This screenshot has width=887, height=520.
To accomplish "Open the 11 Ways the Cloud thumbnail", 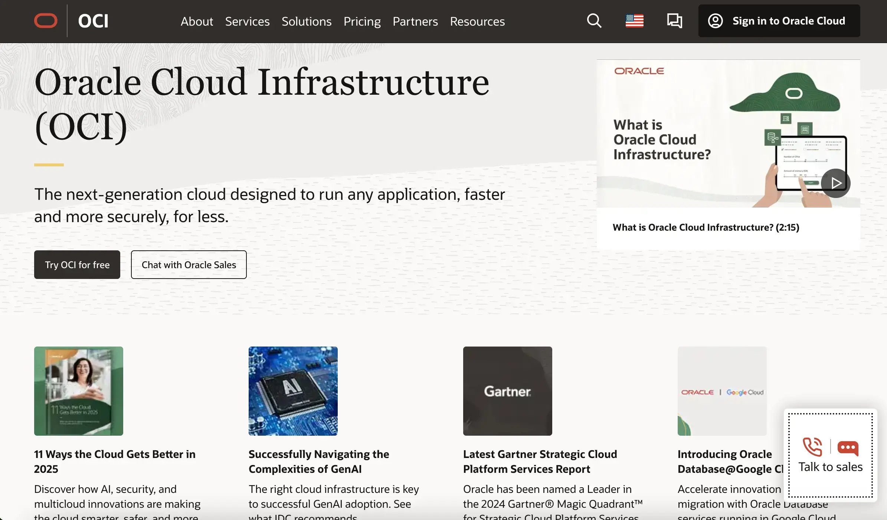I will [x=79, y=391].
